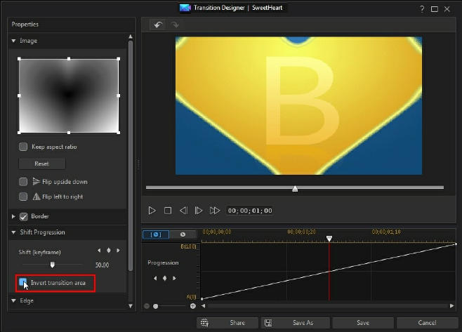
Task: Step to next frame
Action: tap(199, 210)
